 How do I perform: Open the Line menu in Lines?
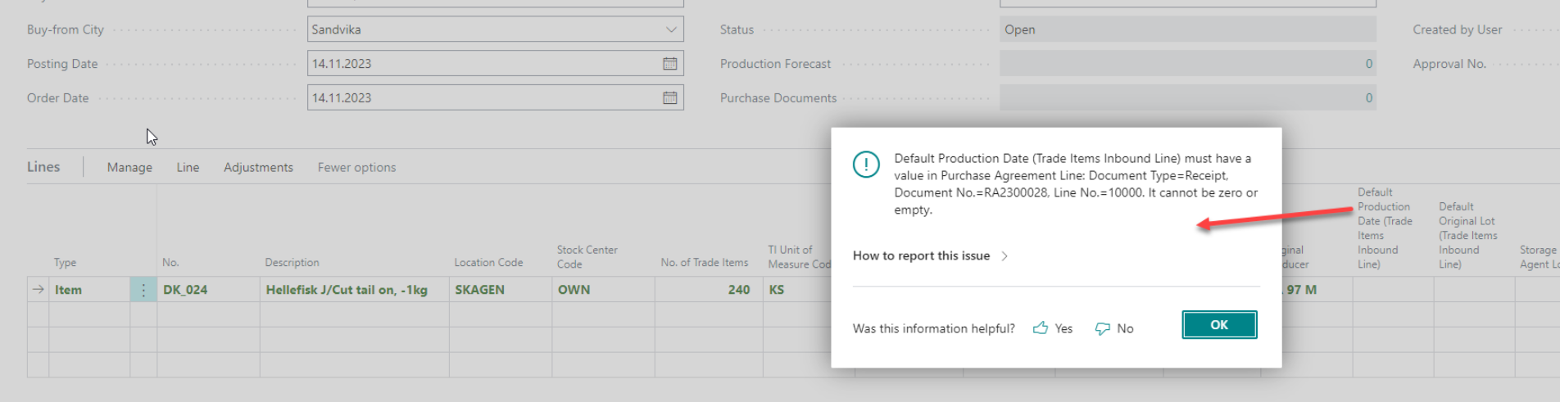point(188,168)
